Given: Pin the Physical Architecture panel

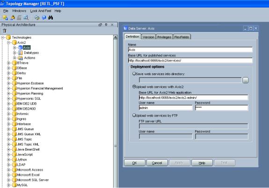Looking at the screenshot, I should coord(106,25).
